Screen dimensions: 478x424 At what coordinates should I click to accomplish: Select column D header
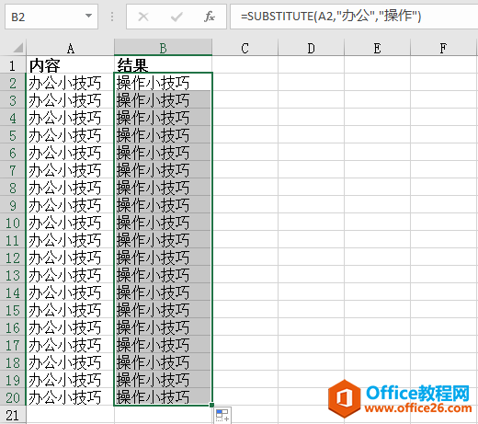[311, 48]
